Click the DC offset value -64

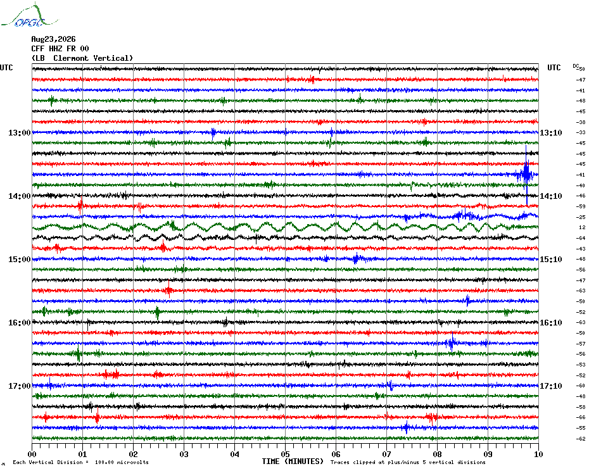(581, 238)
